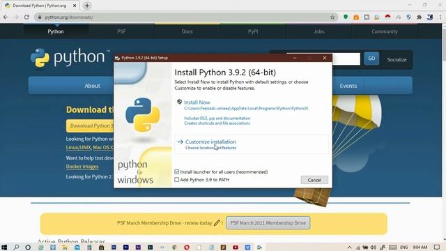This screenshot has width=446, height=251.
Task: Click PSF March 2021 Membership Drive button
Action: [268, 223]
